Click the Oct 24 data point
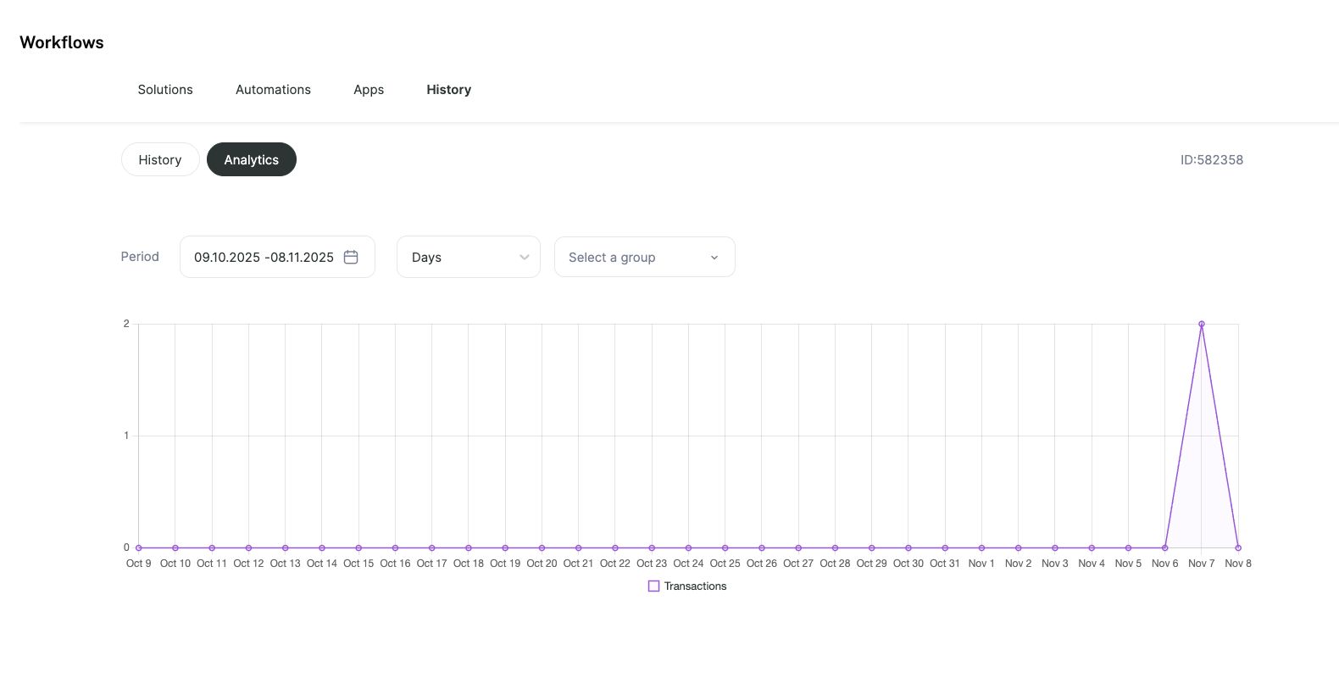1339x700 pixels. point(688,547)
